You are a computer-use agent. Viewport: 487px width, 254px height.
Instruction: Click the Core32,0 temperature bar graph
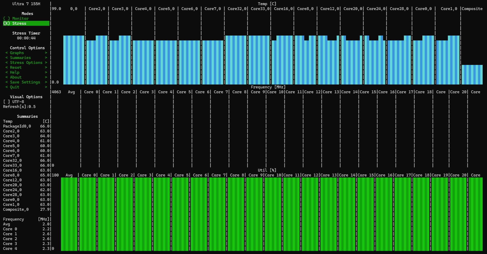pos(236,60)
